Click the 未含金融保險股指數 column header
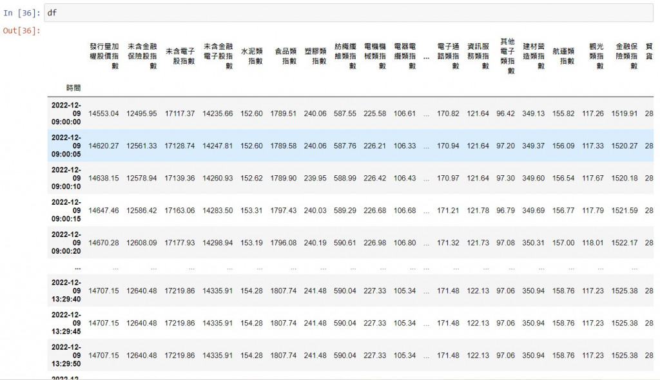Screen dimensions: 660x380 pos(142,56)
